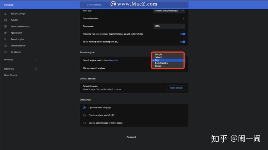Open Default browser sidebar item
The image size is (268, 150).
click(x=18, y=46)
